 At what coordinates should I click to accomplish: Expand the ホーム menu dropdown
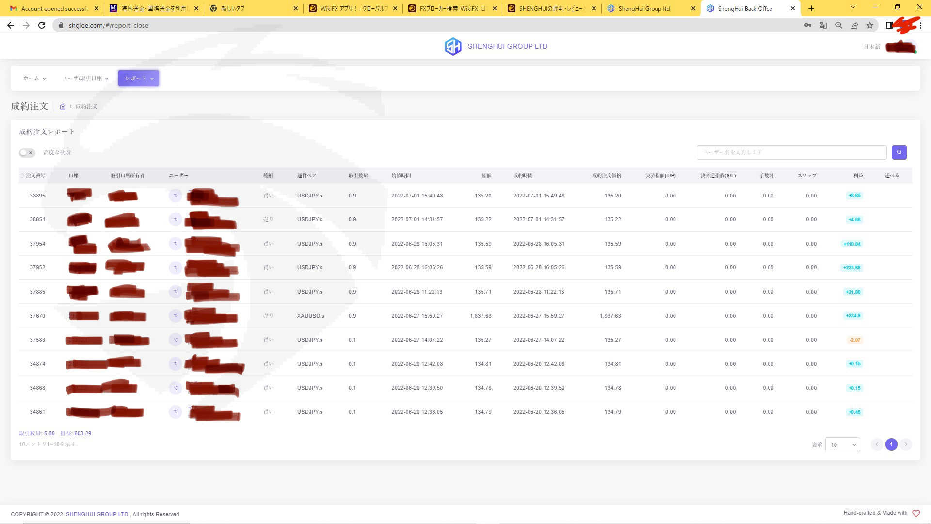pos(34,78)
